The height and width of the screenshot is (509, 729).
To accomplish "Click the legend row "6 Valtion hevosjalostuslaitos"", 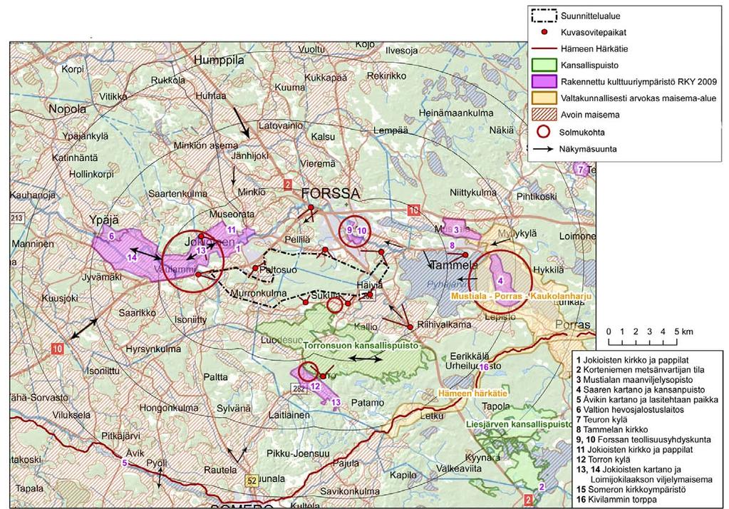I will click(x=630, y=410).
